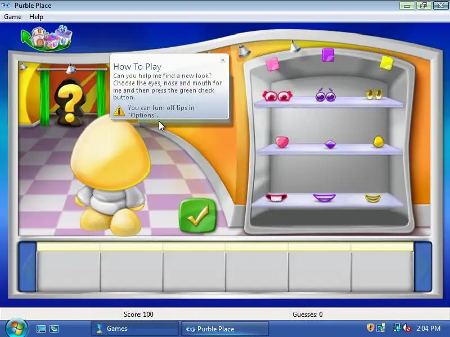Open the Help menu

36,17
